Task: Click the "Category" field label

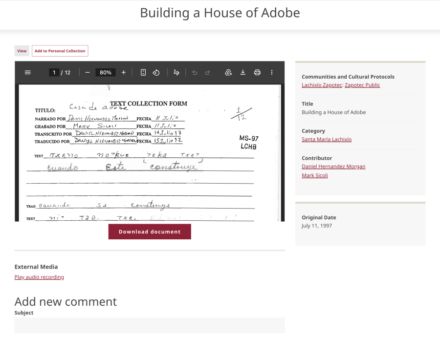Action: click(313, 131)
